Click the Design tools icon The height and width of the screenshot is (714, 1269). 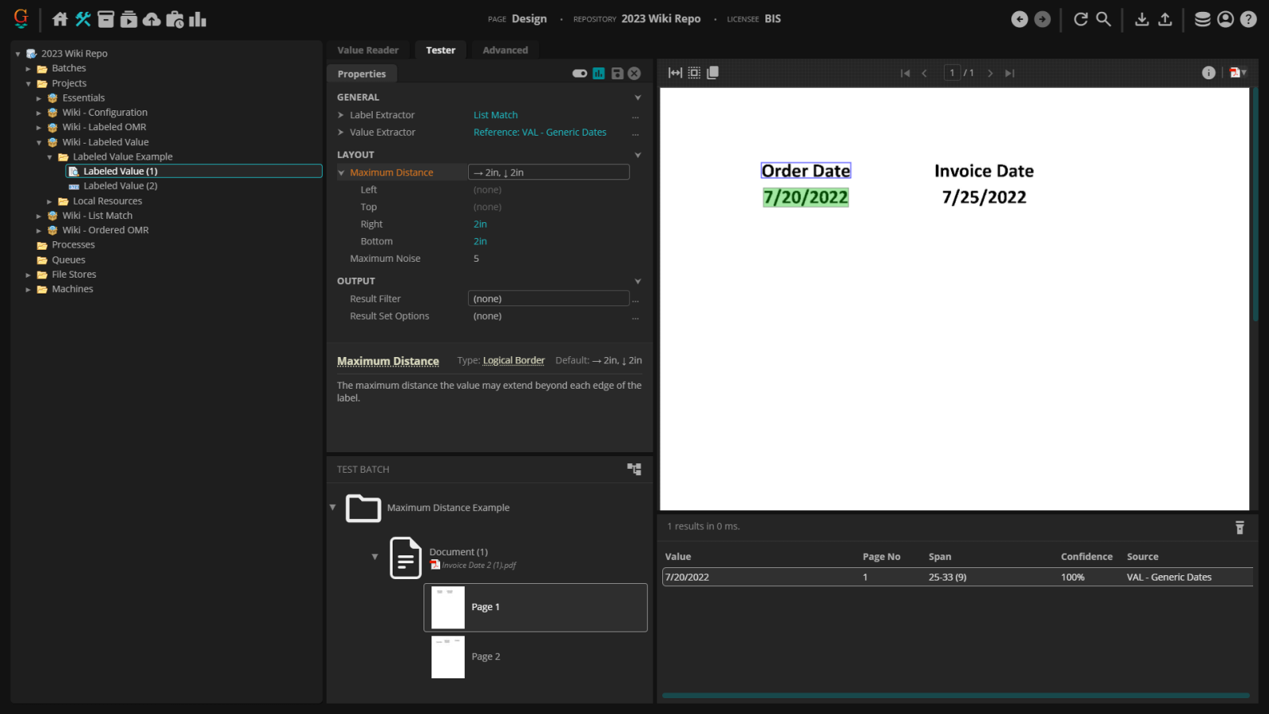(83, 19)
